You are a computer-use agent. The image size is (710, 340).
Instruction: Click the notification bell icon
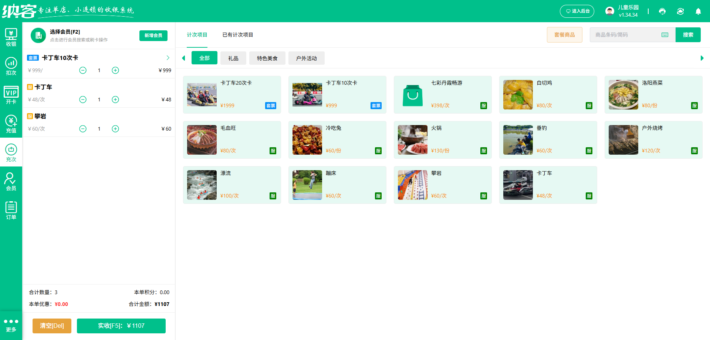point(698,11)
